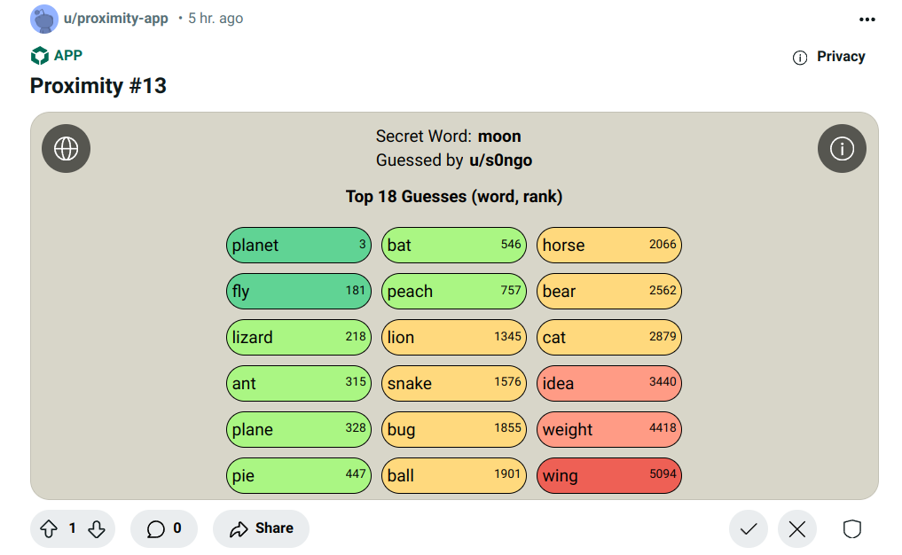The image size is (902, 555).
Task: Click the shield moderation icon
Action: click(x=851, y=530)
